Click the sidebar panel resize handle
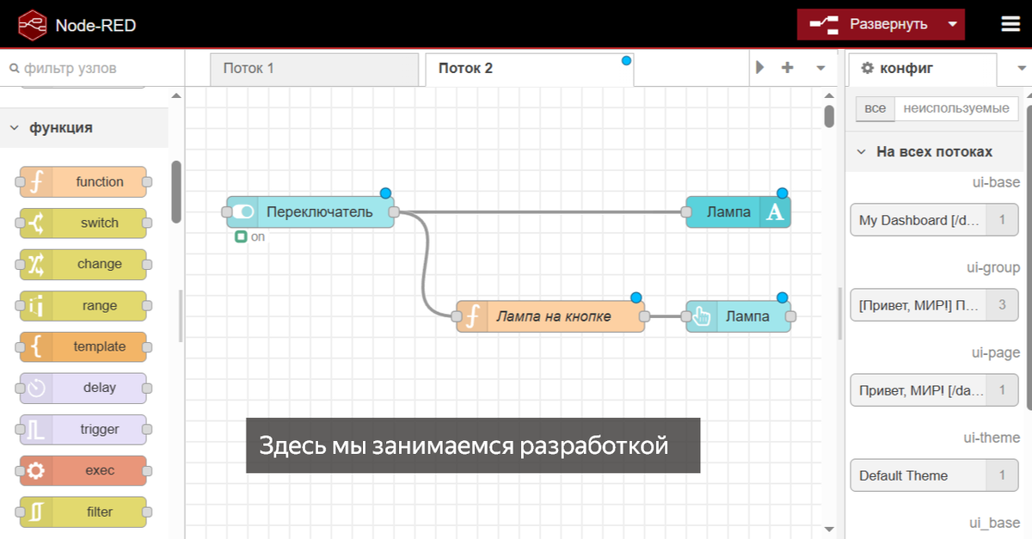1032x539 pixels. pyautogui.click(x=841, y=313)
